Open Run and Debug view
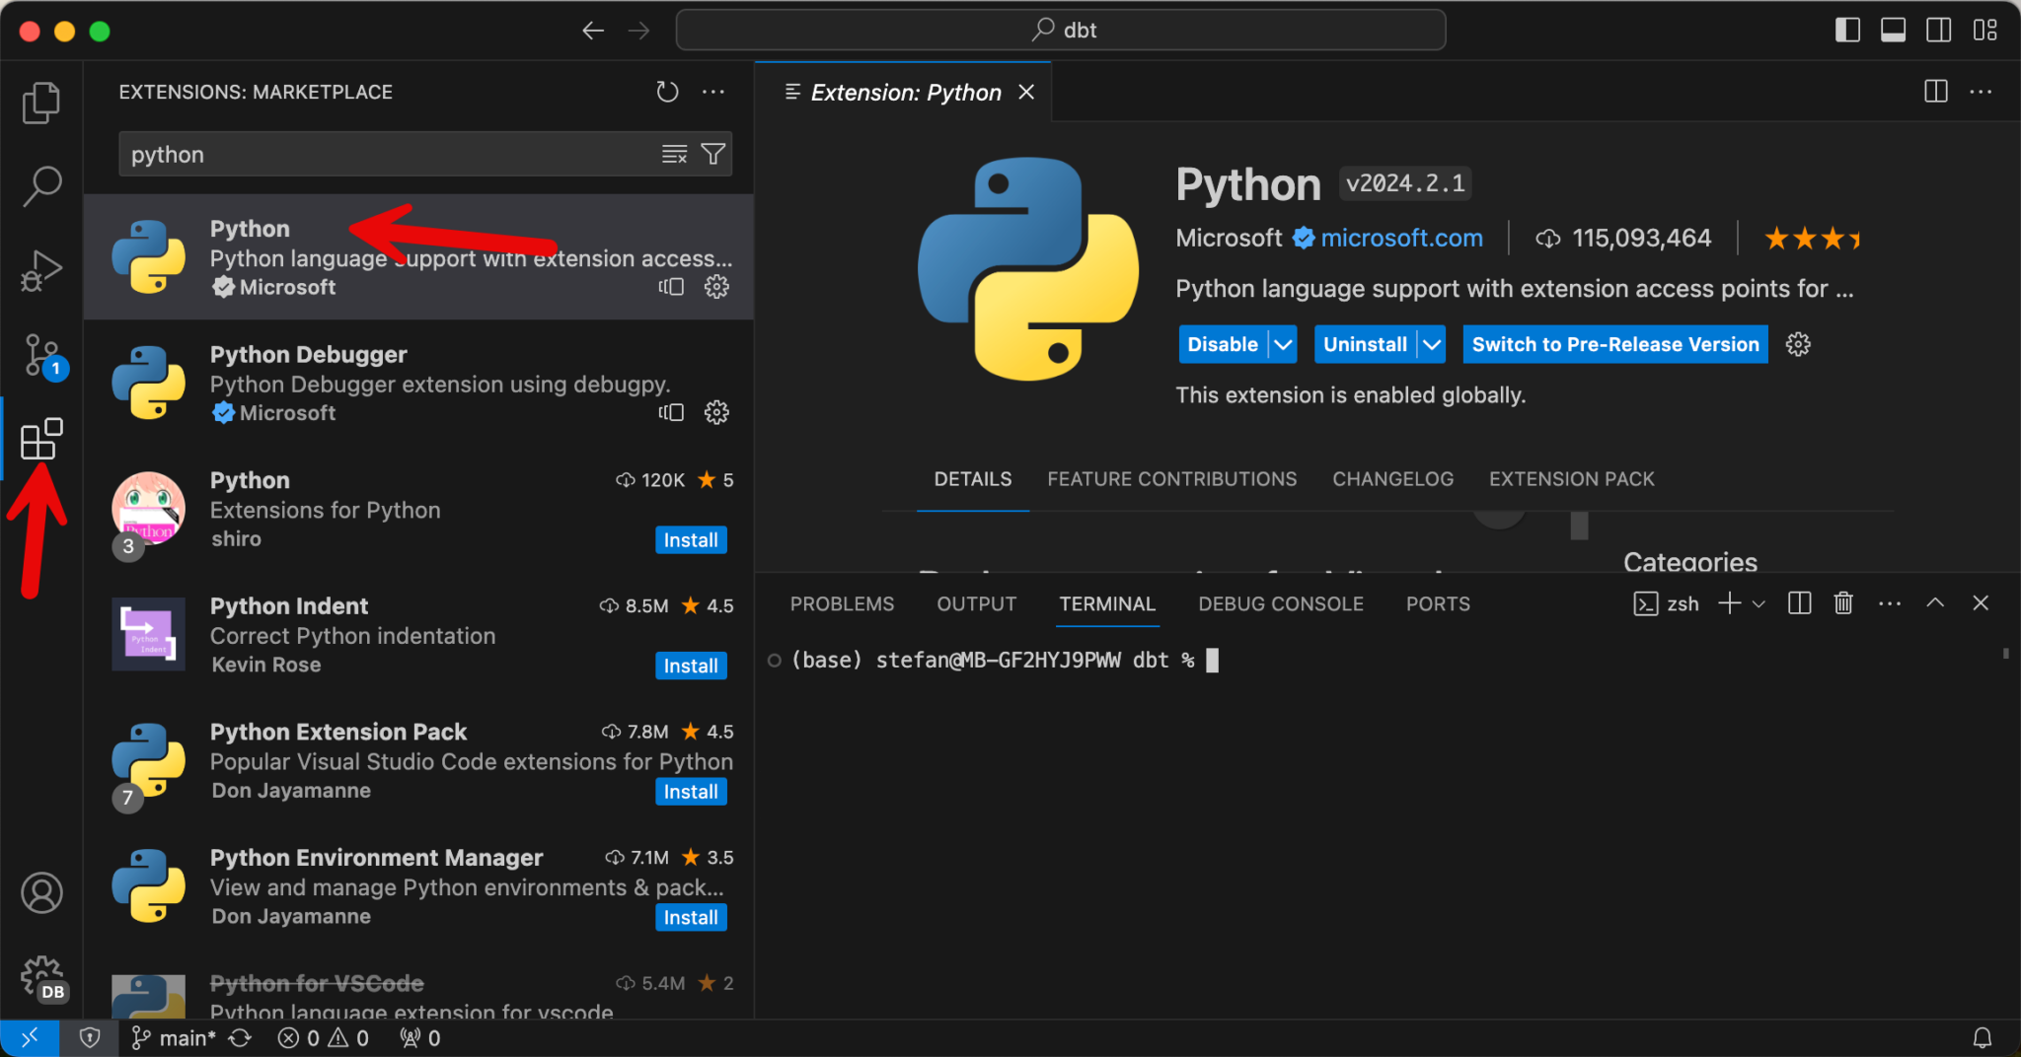The image size is (2021, 1057). [x=41, y=270]
